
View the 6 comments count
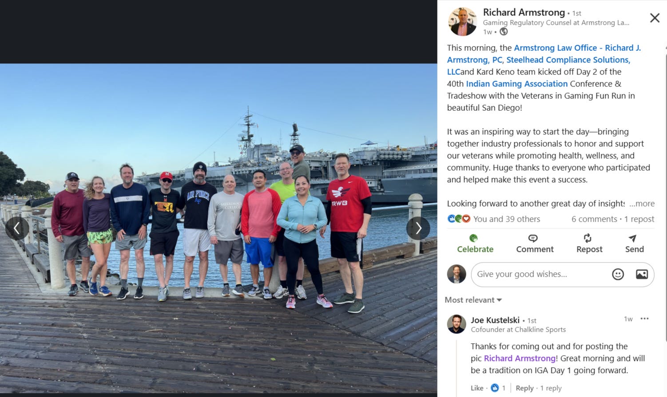(x=594, y=219)
